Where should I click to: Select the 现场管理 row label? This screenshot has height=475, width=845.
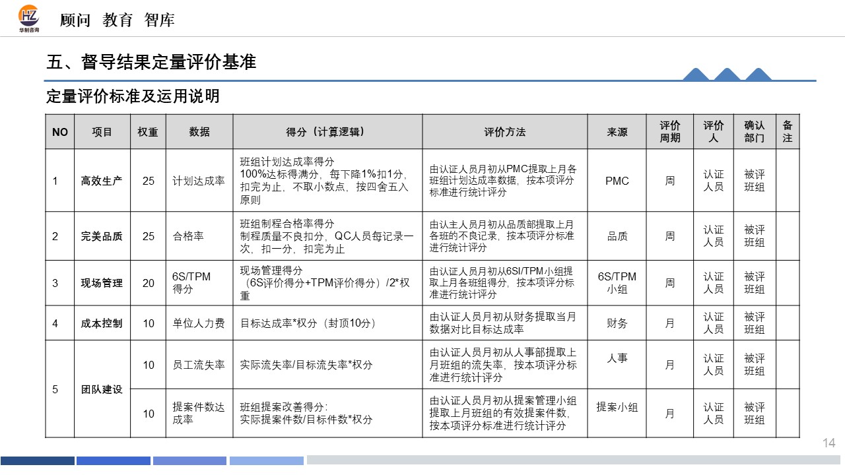coord(103,282)
